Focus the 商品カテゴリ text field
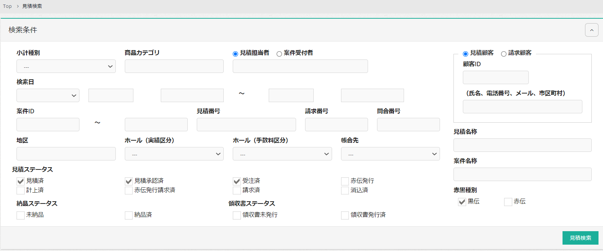This screenshot has width=603, height=251. coord(174,66)
